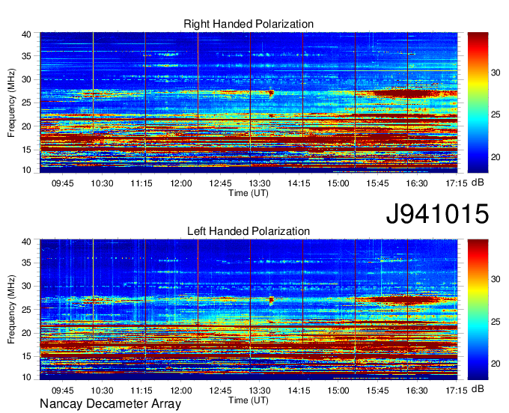Image resolution: width=509 pixels, height=413 pixels.
Task: Click 10:30 tick on right-handed plot axis
Action: tap(102, 183)
